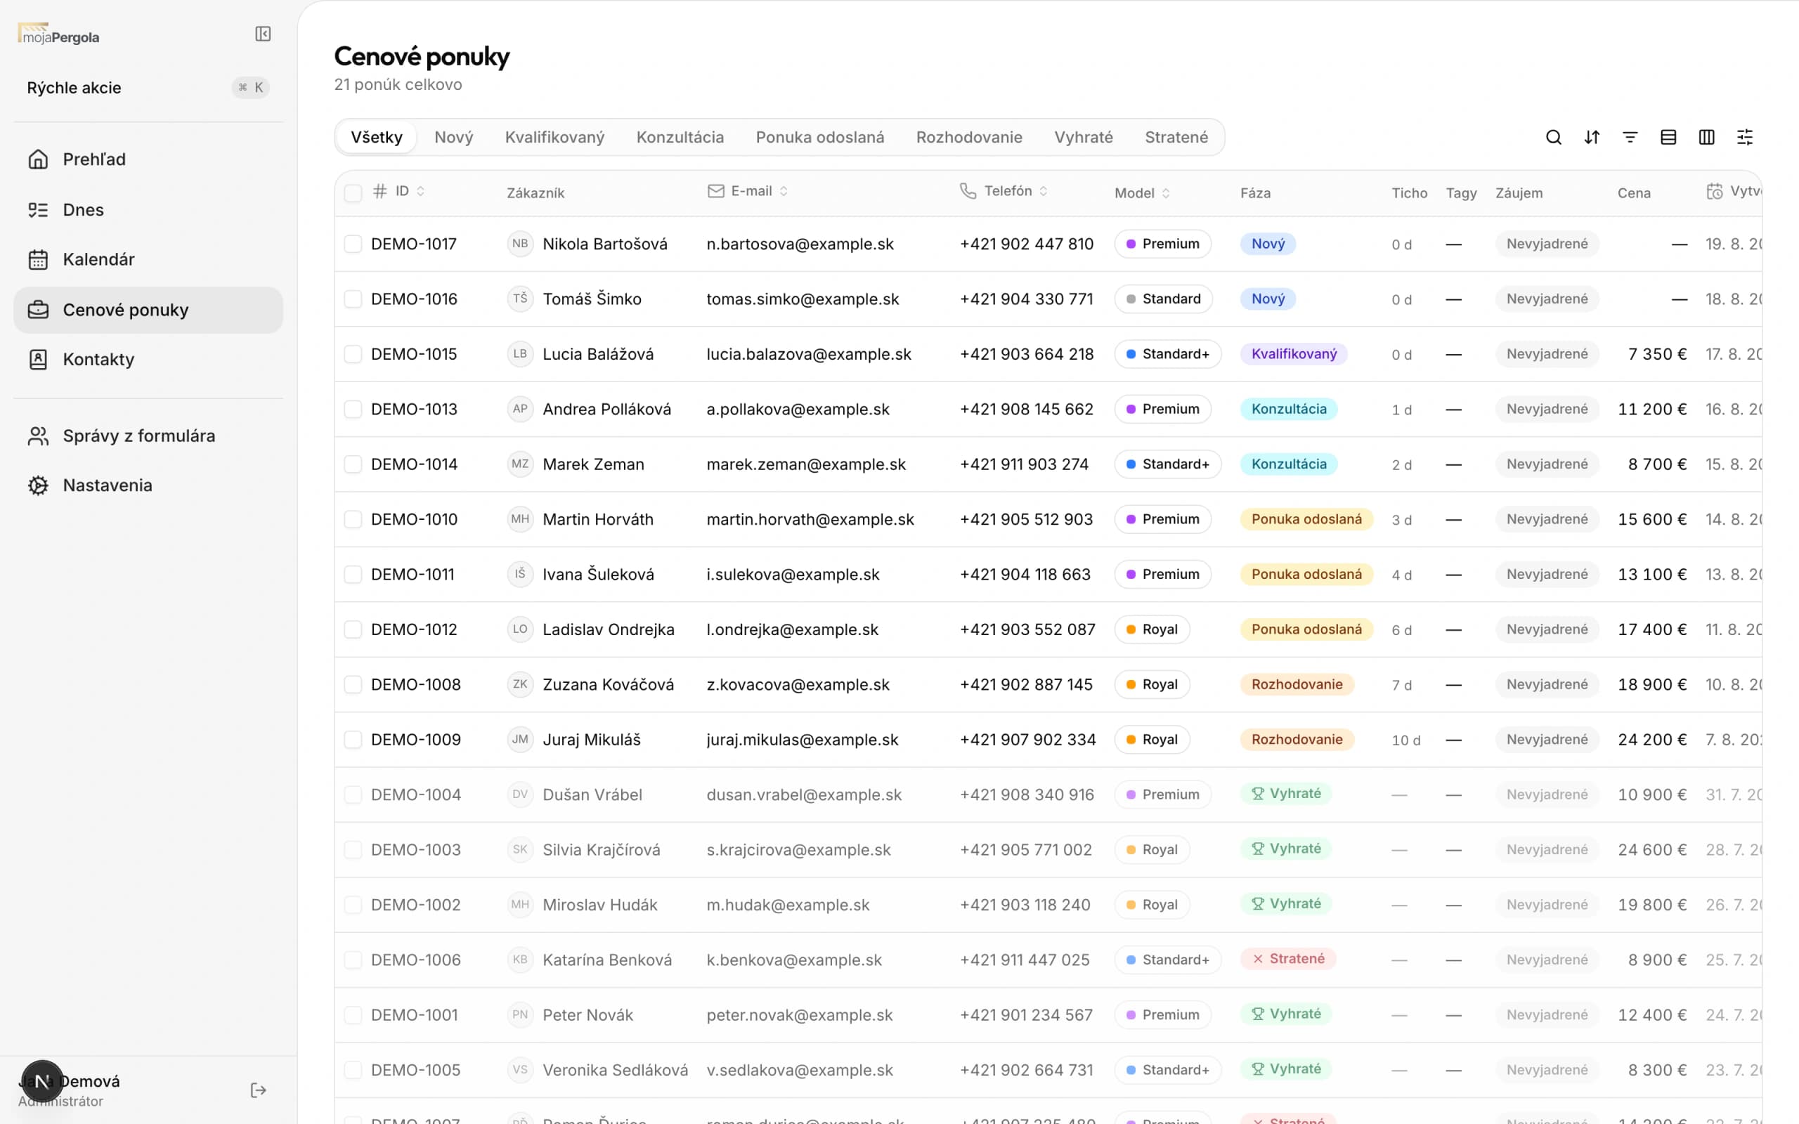Viewport: 1799px width, 1124px height.
Task: Check the DEMO-1015 row checkbox
Action: pyautogui.click(x=353, y=354)
